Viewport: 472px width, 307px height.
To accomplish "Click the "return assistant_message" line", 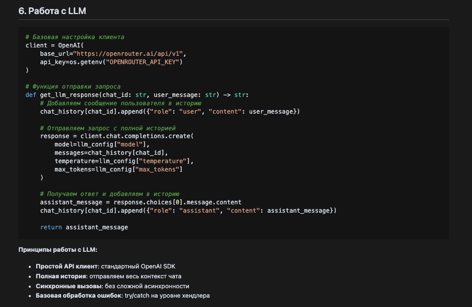I will pos(84,227).
